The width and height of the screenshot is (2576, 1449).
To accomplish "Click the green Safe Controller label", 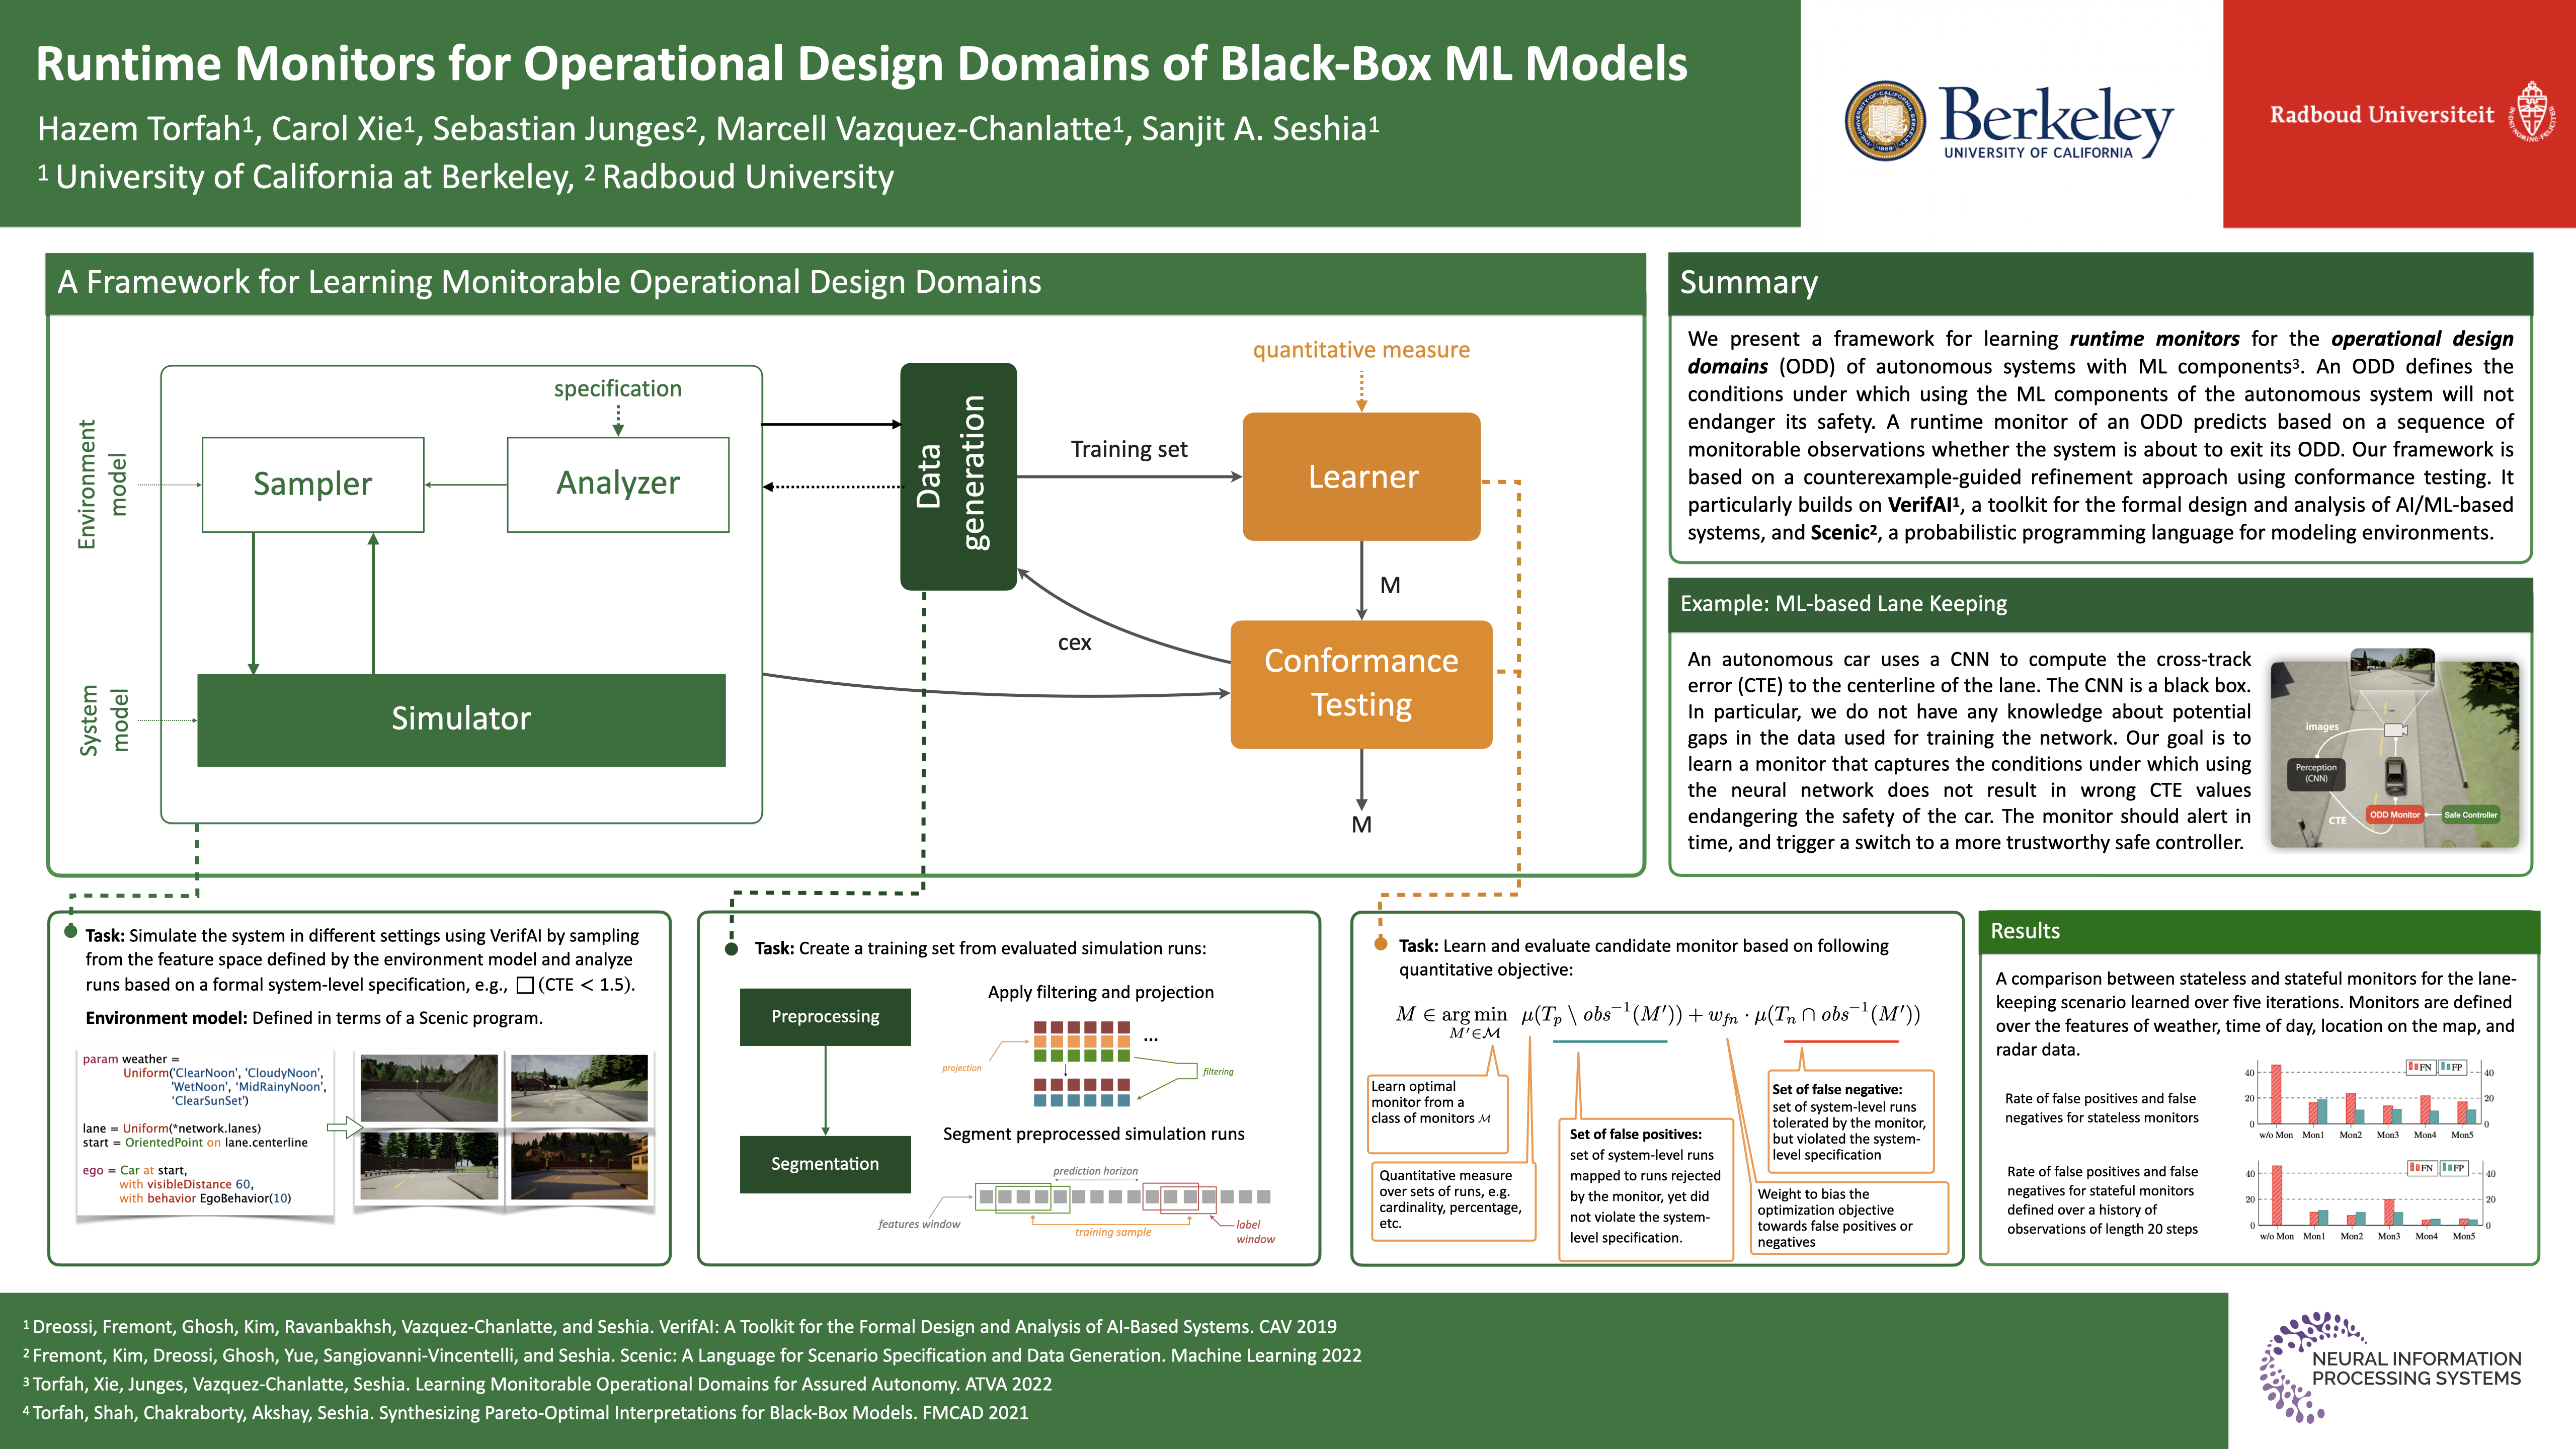I will pos(2470,814).
